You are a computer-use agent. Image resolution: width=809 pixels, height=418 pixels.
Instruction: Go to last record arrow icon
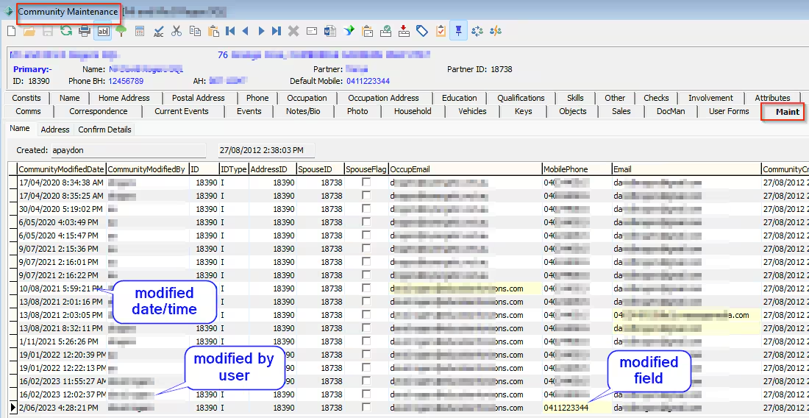(276, 31)
